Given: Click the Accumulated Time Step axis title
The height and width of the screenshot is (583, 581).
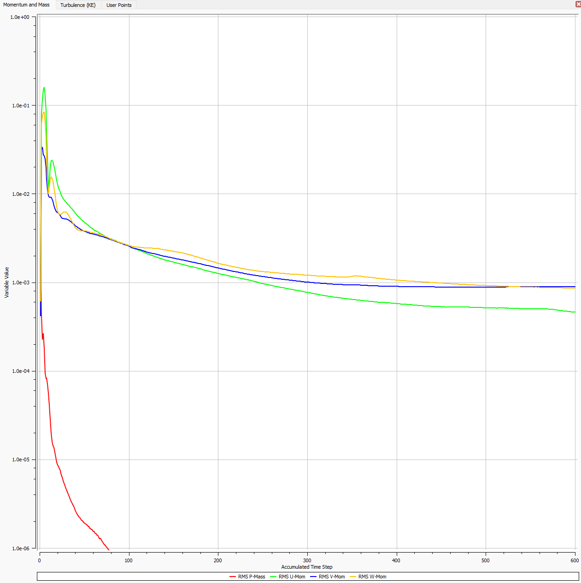Looking at the screenshot, I should [x=307, y=567].
